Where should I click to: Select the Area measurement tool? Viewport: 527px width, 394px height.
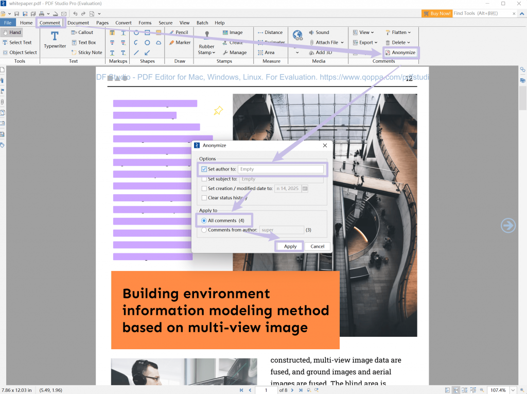(268, 52)
